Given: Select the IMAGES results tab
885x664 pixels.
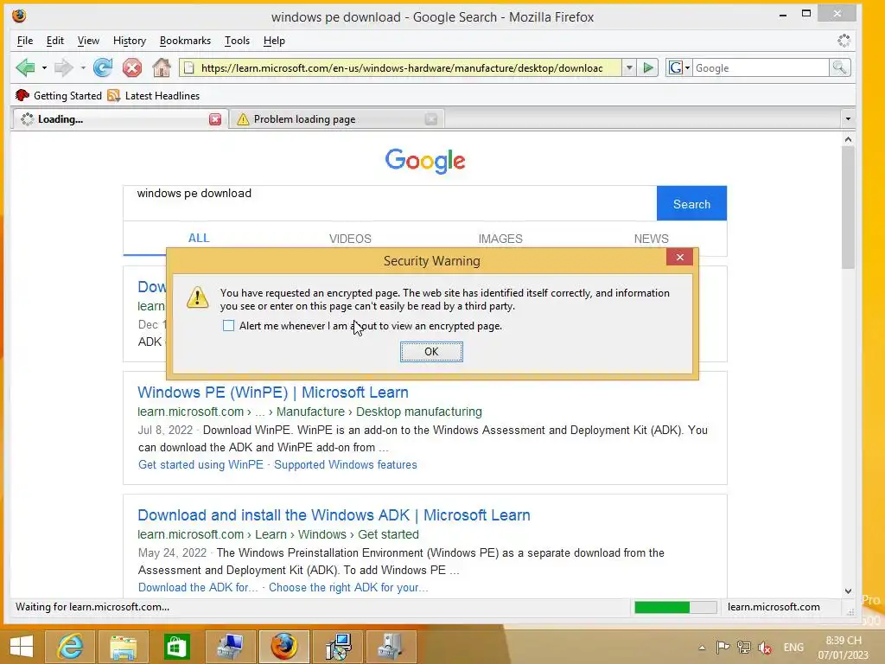Looking at the screenshot, I should [x=500, y=239].
